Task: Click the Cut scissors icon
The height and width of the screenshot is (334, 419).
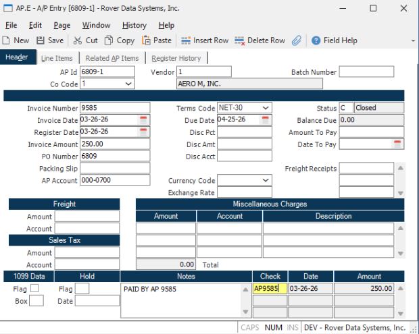Action: [x=77, y=40]
